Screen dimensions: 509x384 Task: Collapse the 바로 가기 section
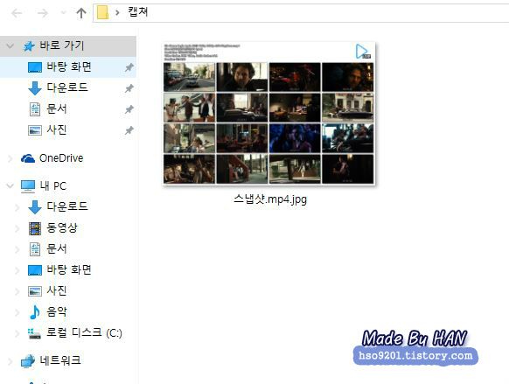click(x=10, y=45)
